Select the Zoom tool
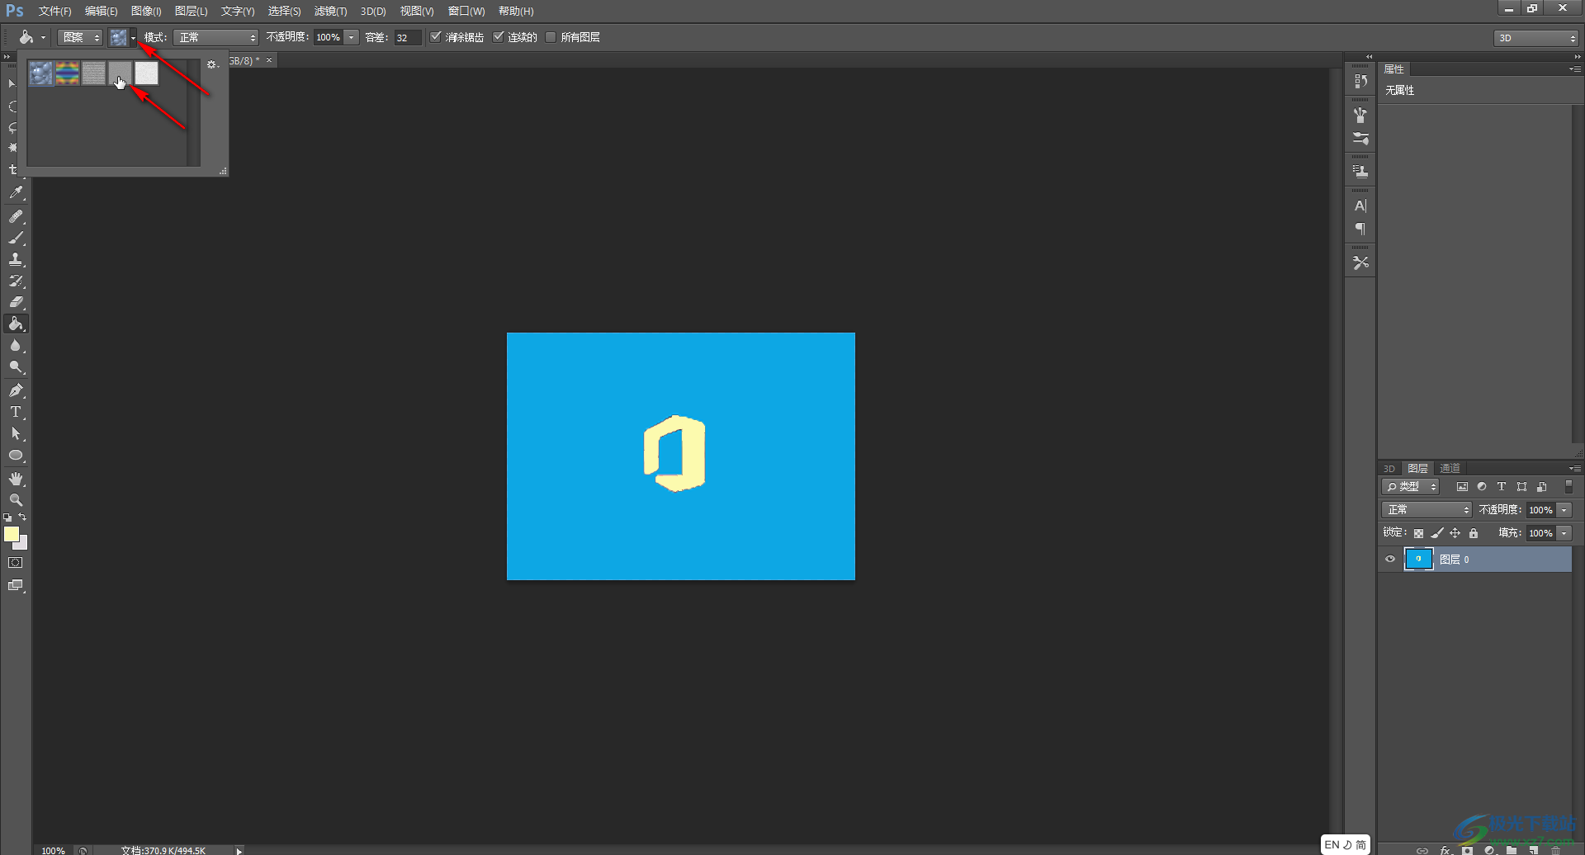The height and width of the screenshot is (855, 1585). [16, 500]
